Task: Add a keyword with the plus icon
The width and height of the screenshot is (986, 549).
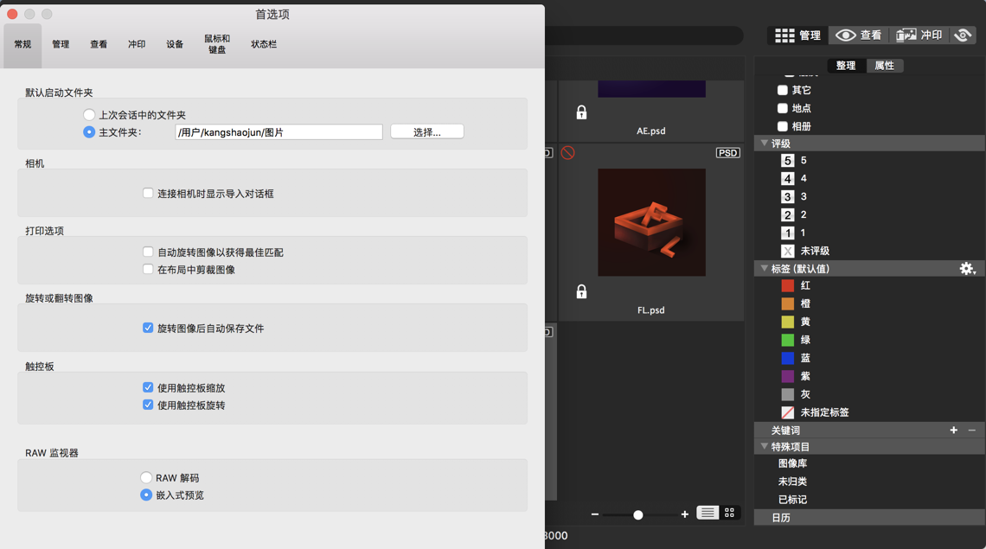Action: (954, 430)
